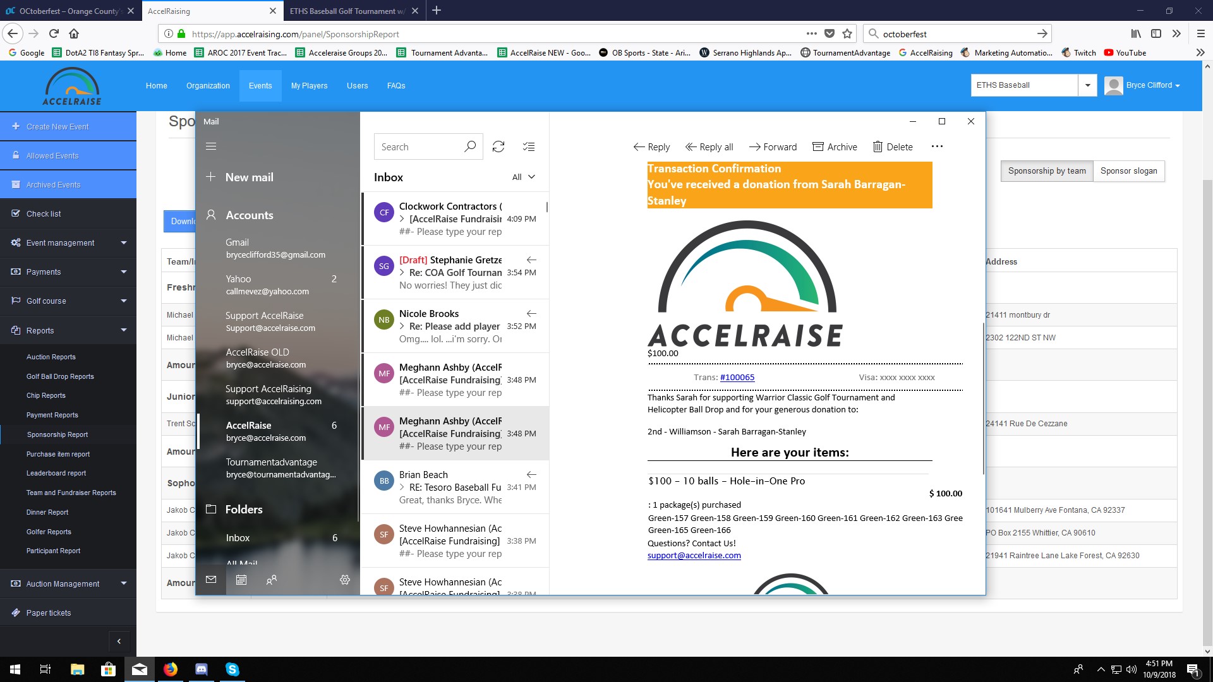This screenshot has width=1213, height=682.
Task: Open Discord from the taskbar
Action: pyautogui.click(x=202, y=669)
